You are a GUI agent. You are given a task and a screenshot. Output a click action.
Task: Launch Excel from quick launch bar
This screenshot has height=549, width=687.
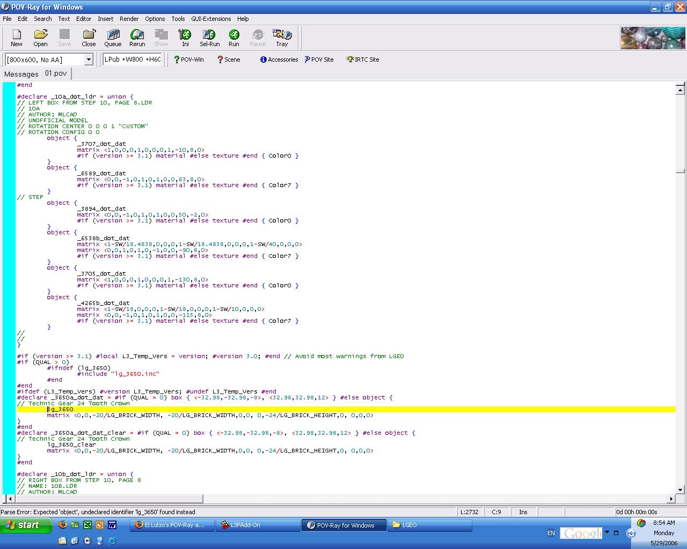pyautogui.click(x=87, y=525)
